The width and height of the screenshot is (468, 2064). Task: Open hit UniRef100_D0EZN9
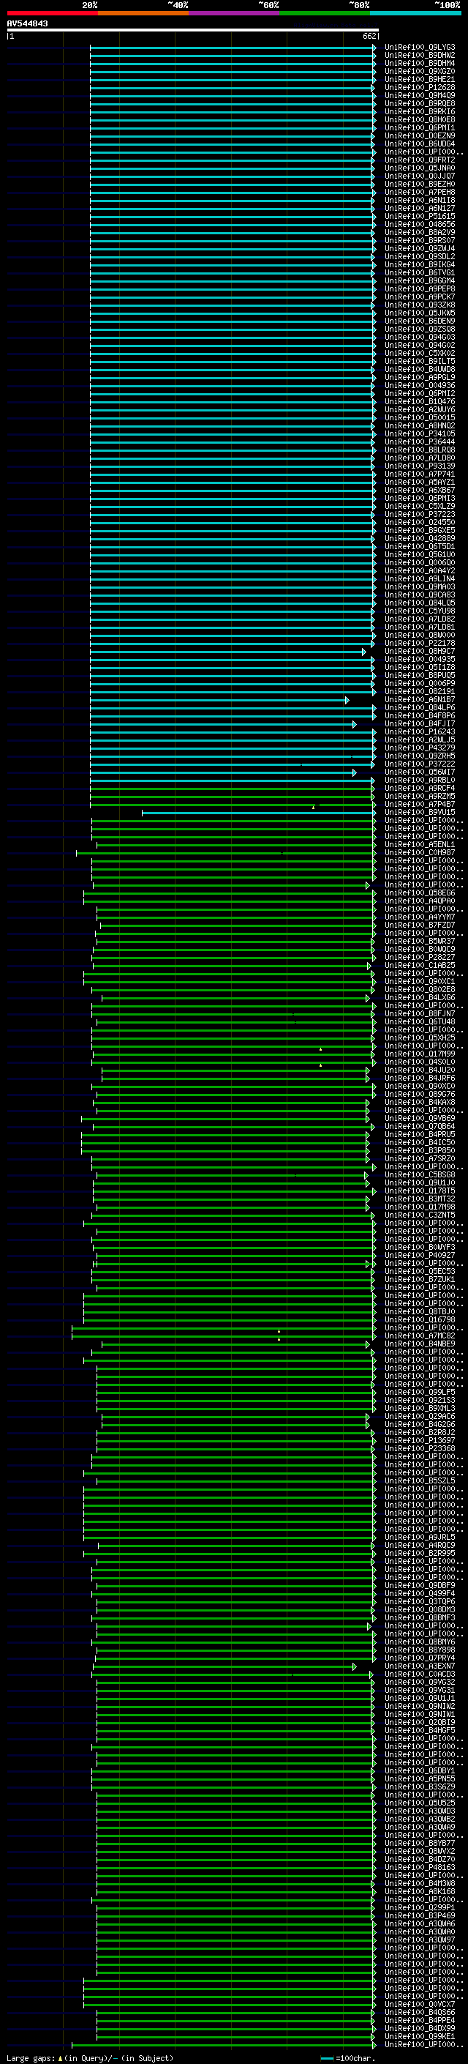pos(420,136)
